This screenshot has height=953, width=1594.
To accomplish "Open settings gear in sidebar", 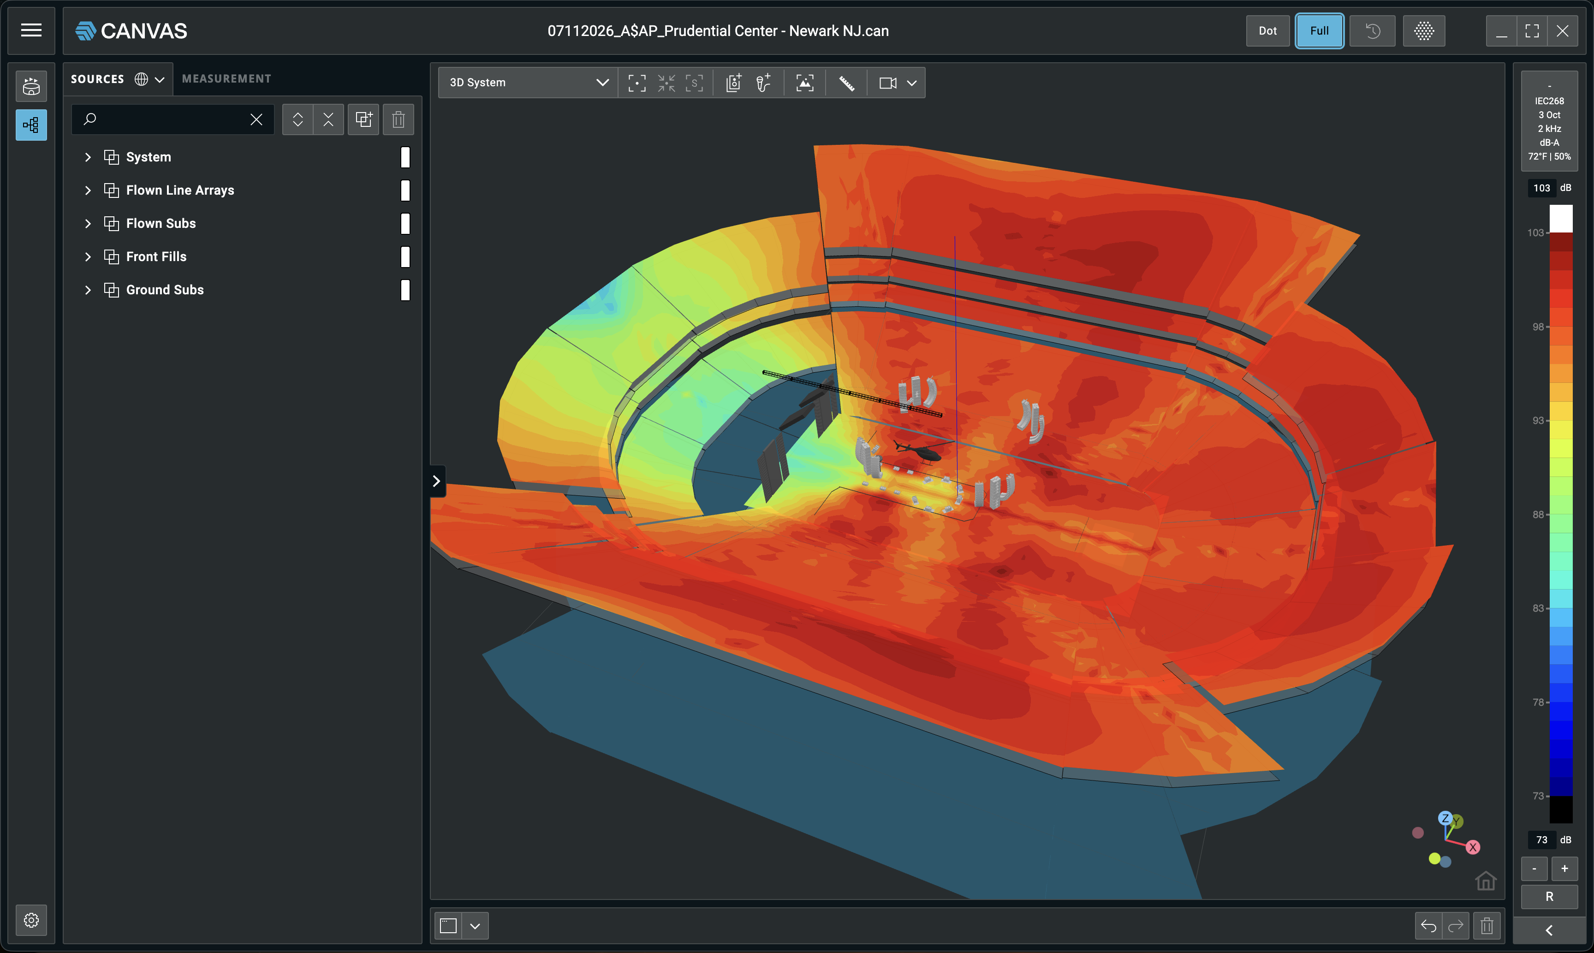I will point(31,920).
